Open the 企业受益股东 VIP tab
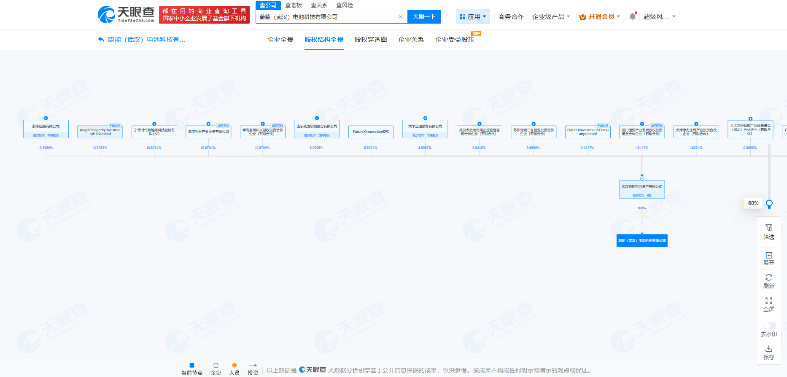787x377 pixels. [x=455, y=40]
